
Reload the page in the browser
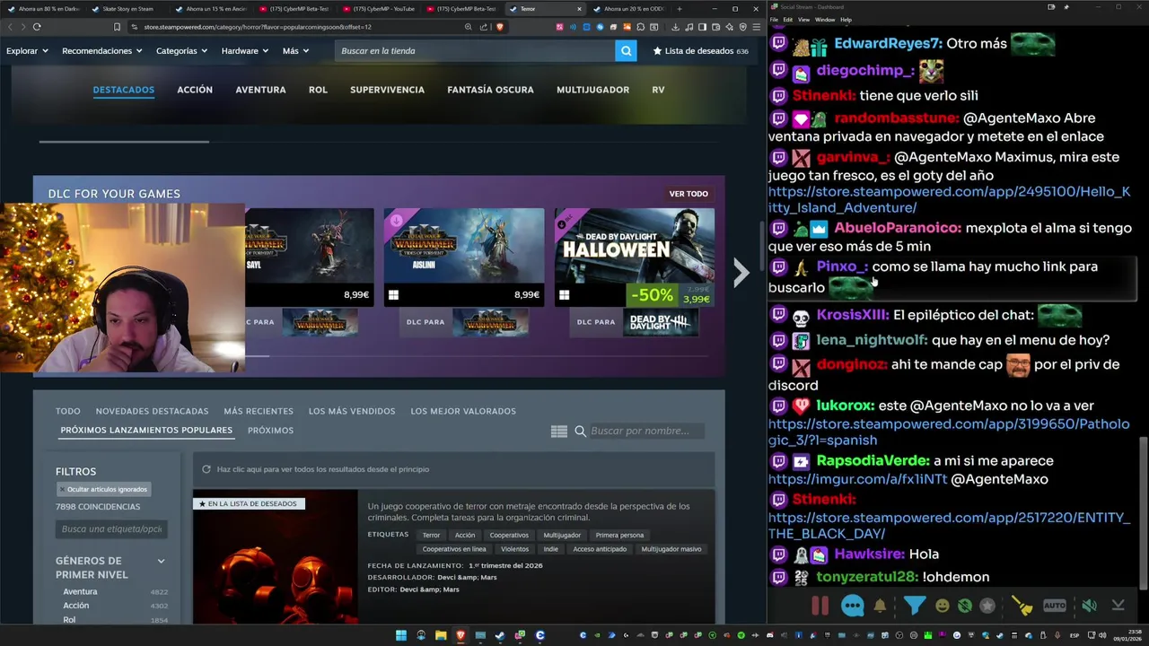[37, 27]
